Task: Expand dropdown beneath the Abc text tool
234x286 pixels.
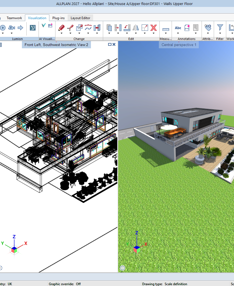Action: click(x=178, y=33)
